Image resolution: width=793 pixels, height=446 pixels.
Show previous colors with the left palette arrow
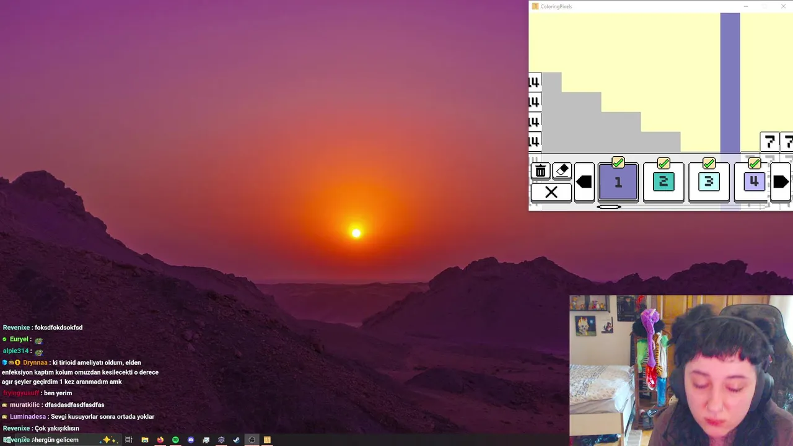click(584, 182)
